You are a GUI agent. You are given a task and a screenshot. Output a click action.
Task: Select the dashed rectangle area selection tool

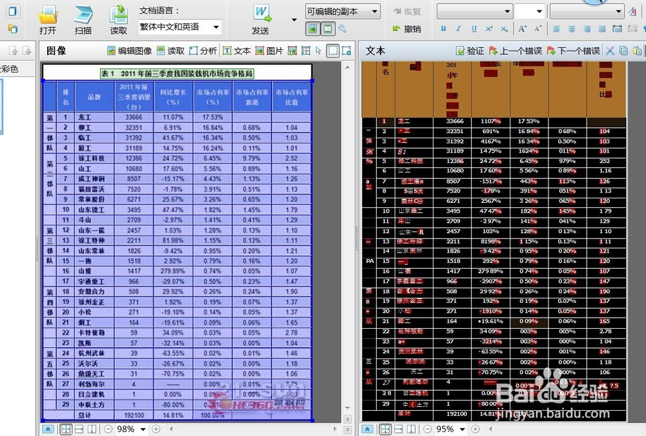tap(333, 50)
